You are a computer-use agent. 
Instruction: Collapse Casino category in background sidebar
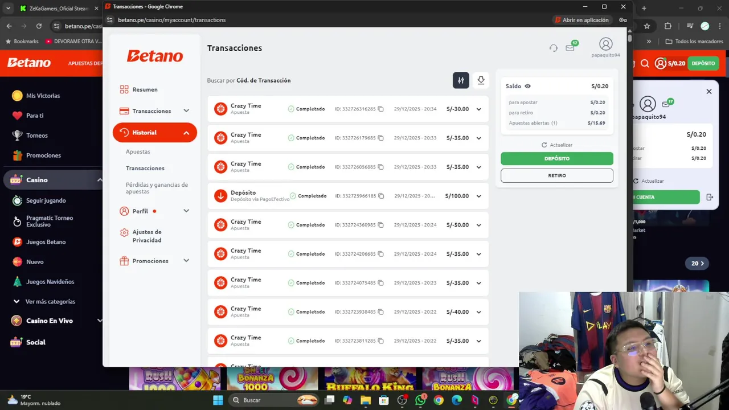[100, 180]
